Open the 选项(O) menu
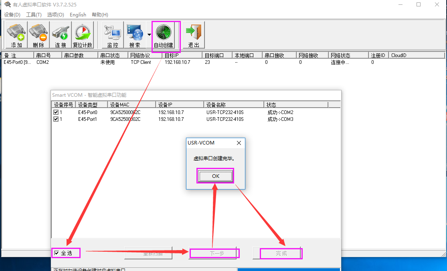The image size is (447, 271). tap(55, 14)
